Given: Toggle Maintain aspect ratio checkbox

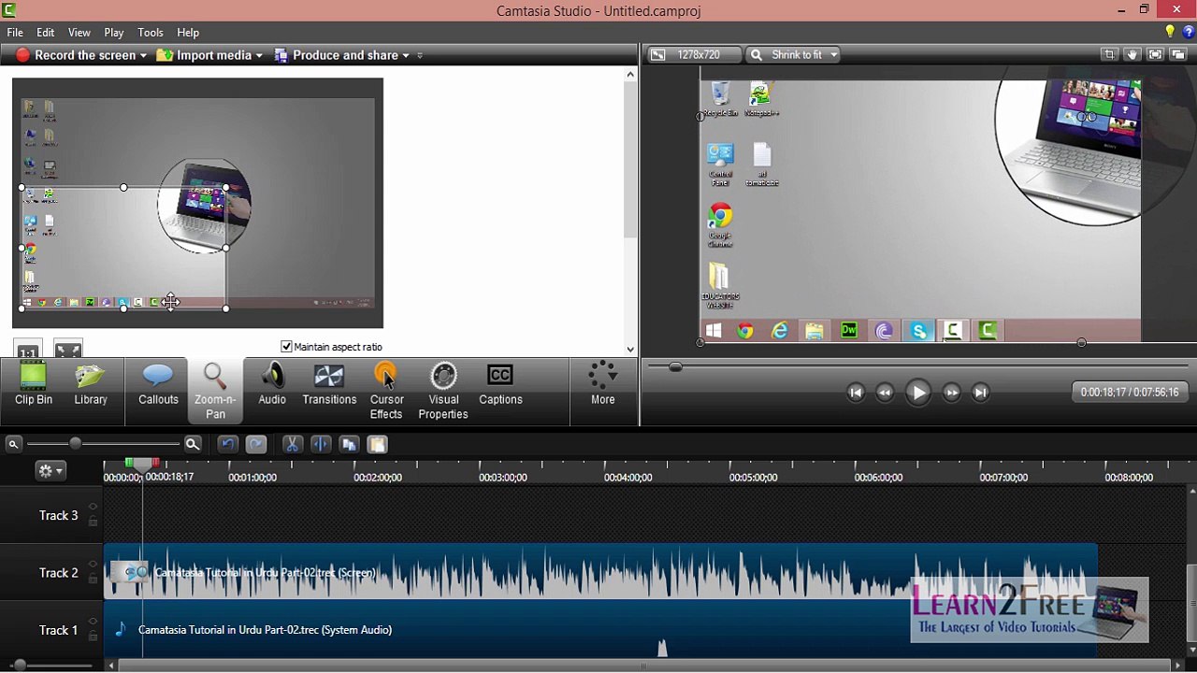Looking at the screenshot, I should pyautogui.click(x=286, y=347).
